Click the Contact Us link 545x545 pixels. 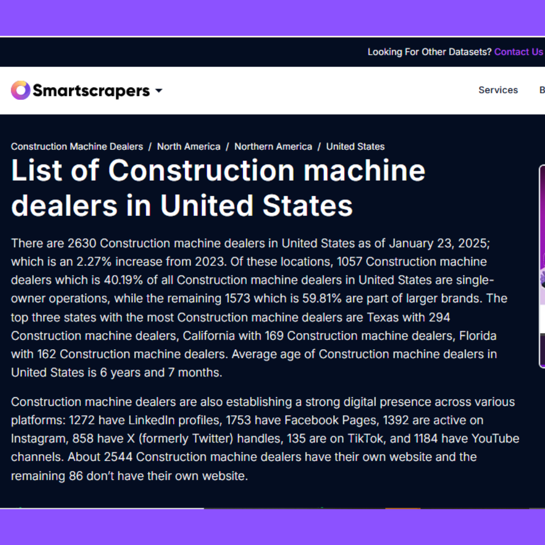coord(518,51)
